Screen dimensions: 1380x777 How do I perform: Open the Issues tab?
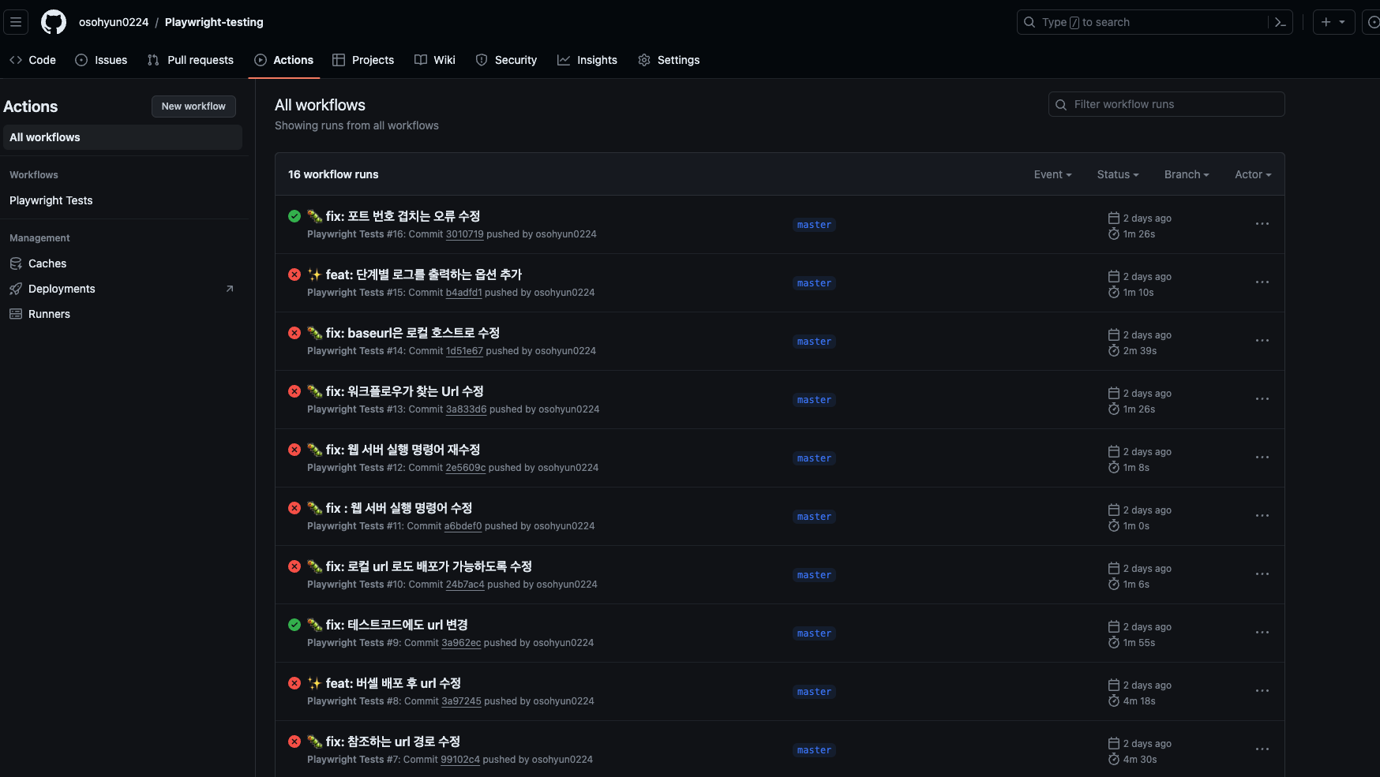click(x=101, y=60)
